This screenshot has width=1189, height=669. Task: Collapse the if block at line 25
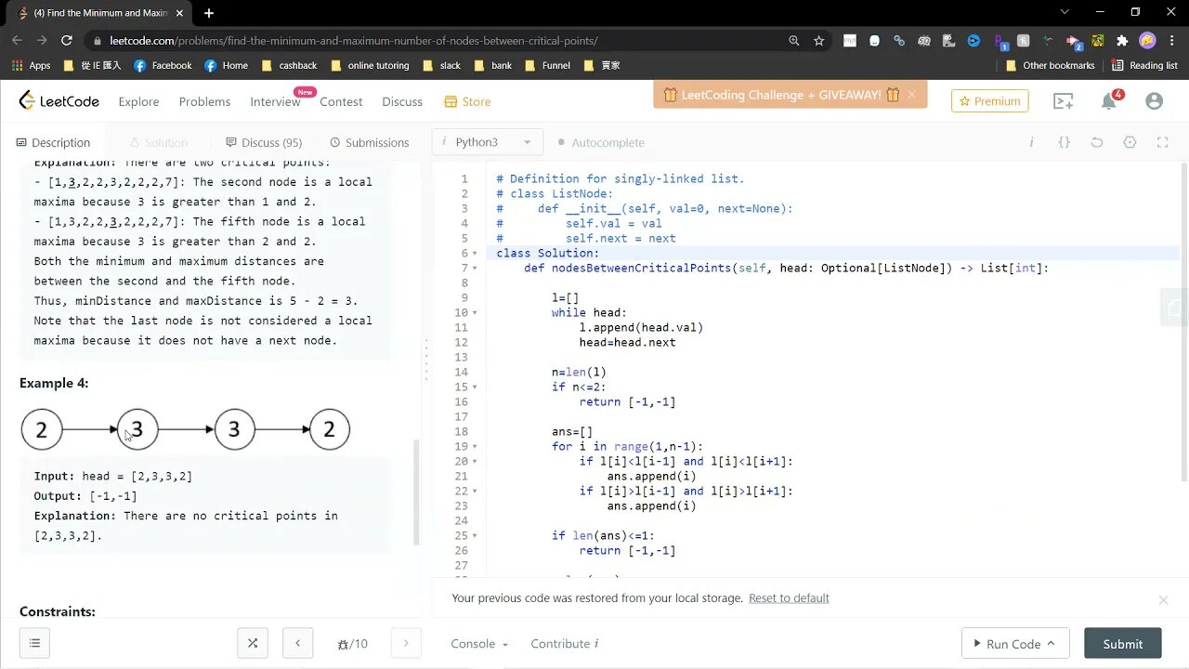(x=475, y=536)
